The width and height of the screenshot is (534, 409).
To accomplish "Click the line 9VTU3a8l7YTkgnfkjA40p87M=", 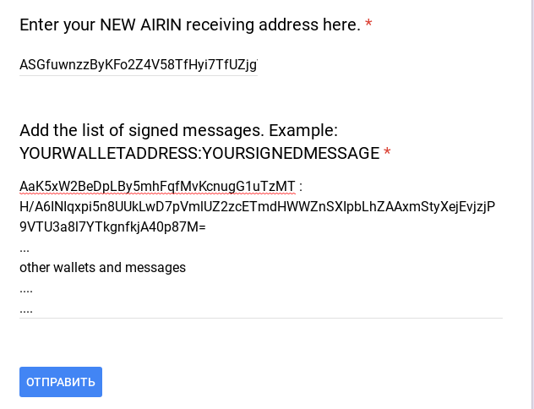I will [x=112, y=226].
